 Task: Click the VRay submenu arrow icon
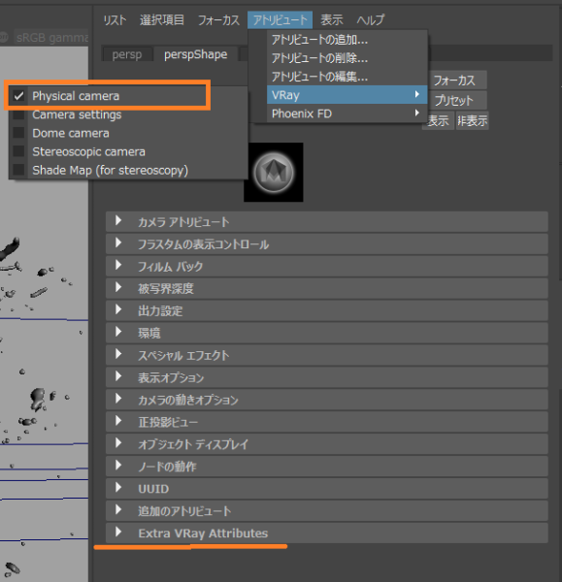(417, 95)
